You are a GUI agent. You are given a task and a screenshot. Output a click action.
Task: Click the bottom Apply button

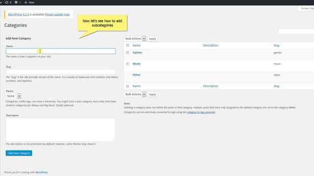[153, 94]
